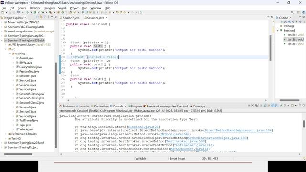The height and width of the screenshot is (172, 306).
Task: Click the External Tools run icon
Action: (50, 12)
